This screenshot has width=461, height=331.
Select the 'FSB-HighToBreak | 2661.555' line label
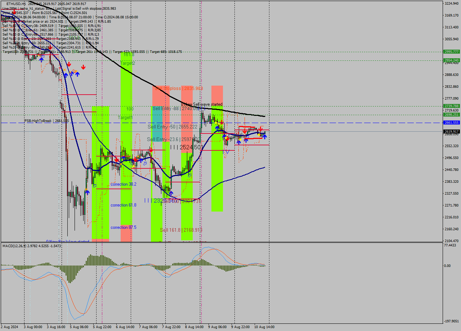[x=46, y=121]
